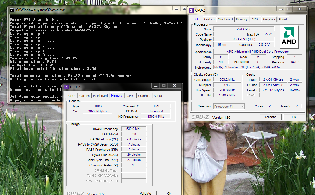Open Caches tab in Memory CPU-Z window

tap(84, 96)
